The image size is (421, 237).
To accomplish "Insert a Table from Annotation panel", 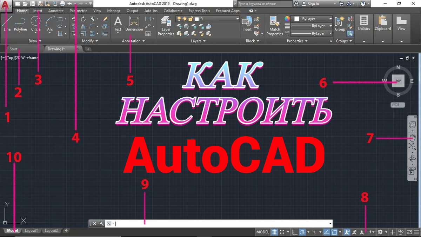I will tap(148, 34).
